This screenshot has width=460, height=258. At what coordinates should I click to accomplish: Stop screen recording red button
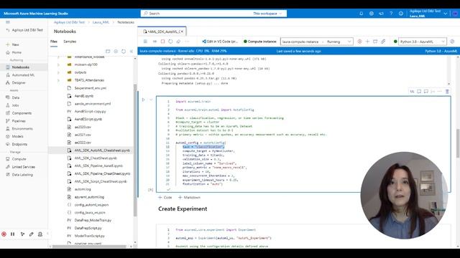4,234
